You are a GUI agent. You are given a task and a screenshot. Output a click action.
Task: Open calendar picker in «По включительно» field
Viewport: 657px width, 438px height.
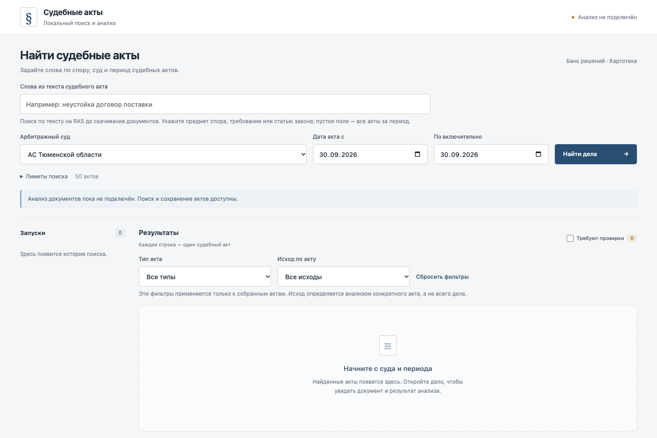[538, 154]
